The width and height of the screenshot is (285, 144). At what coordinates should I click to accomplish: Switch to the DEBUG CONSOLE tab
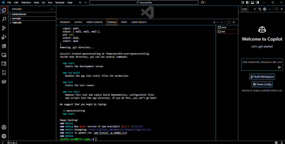click(x=94, y=22)
